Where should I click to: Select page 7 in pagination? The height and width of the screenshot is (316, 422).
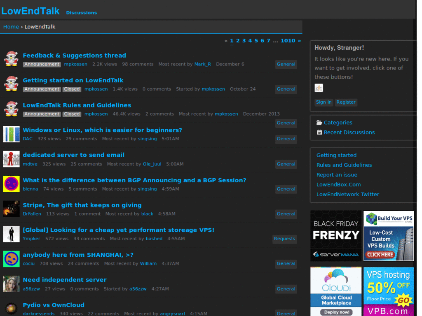[x=268, y=41]
